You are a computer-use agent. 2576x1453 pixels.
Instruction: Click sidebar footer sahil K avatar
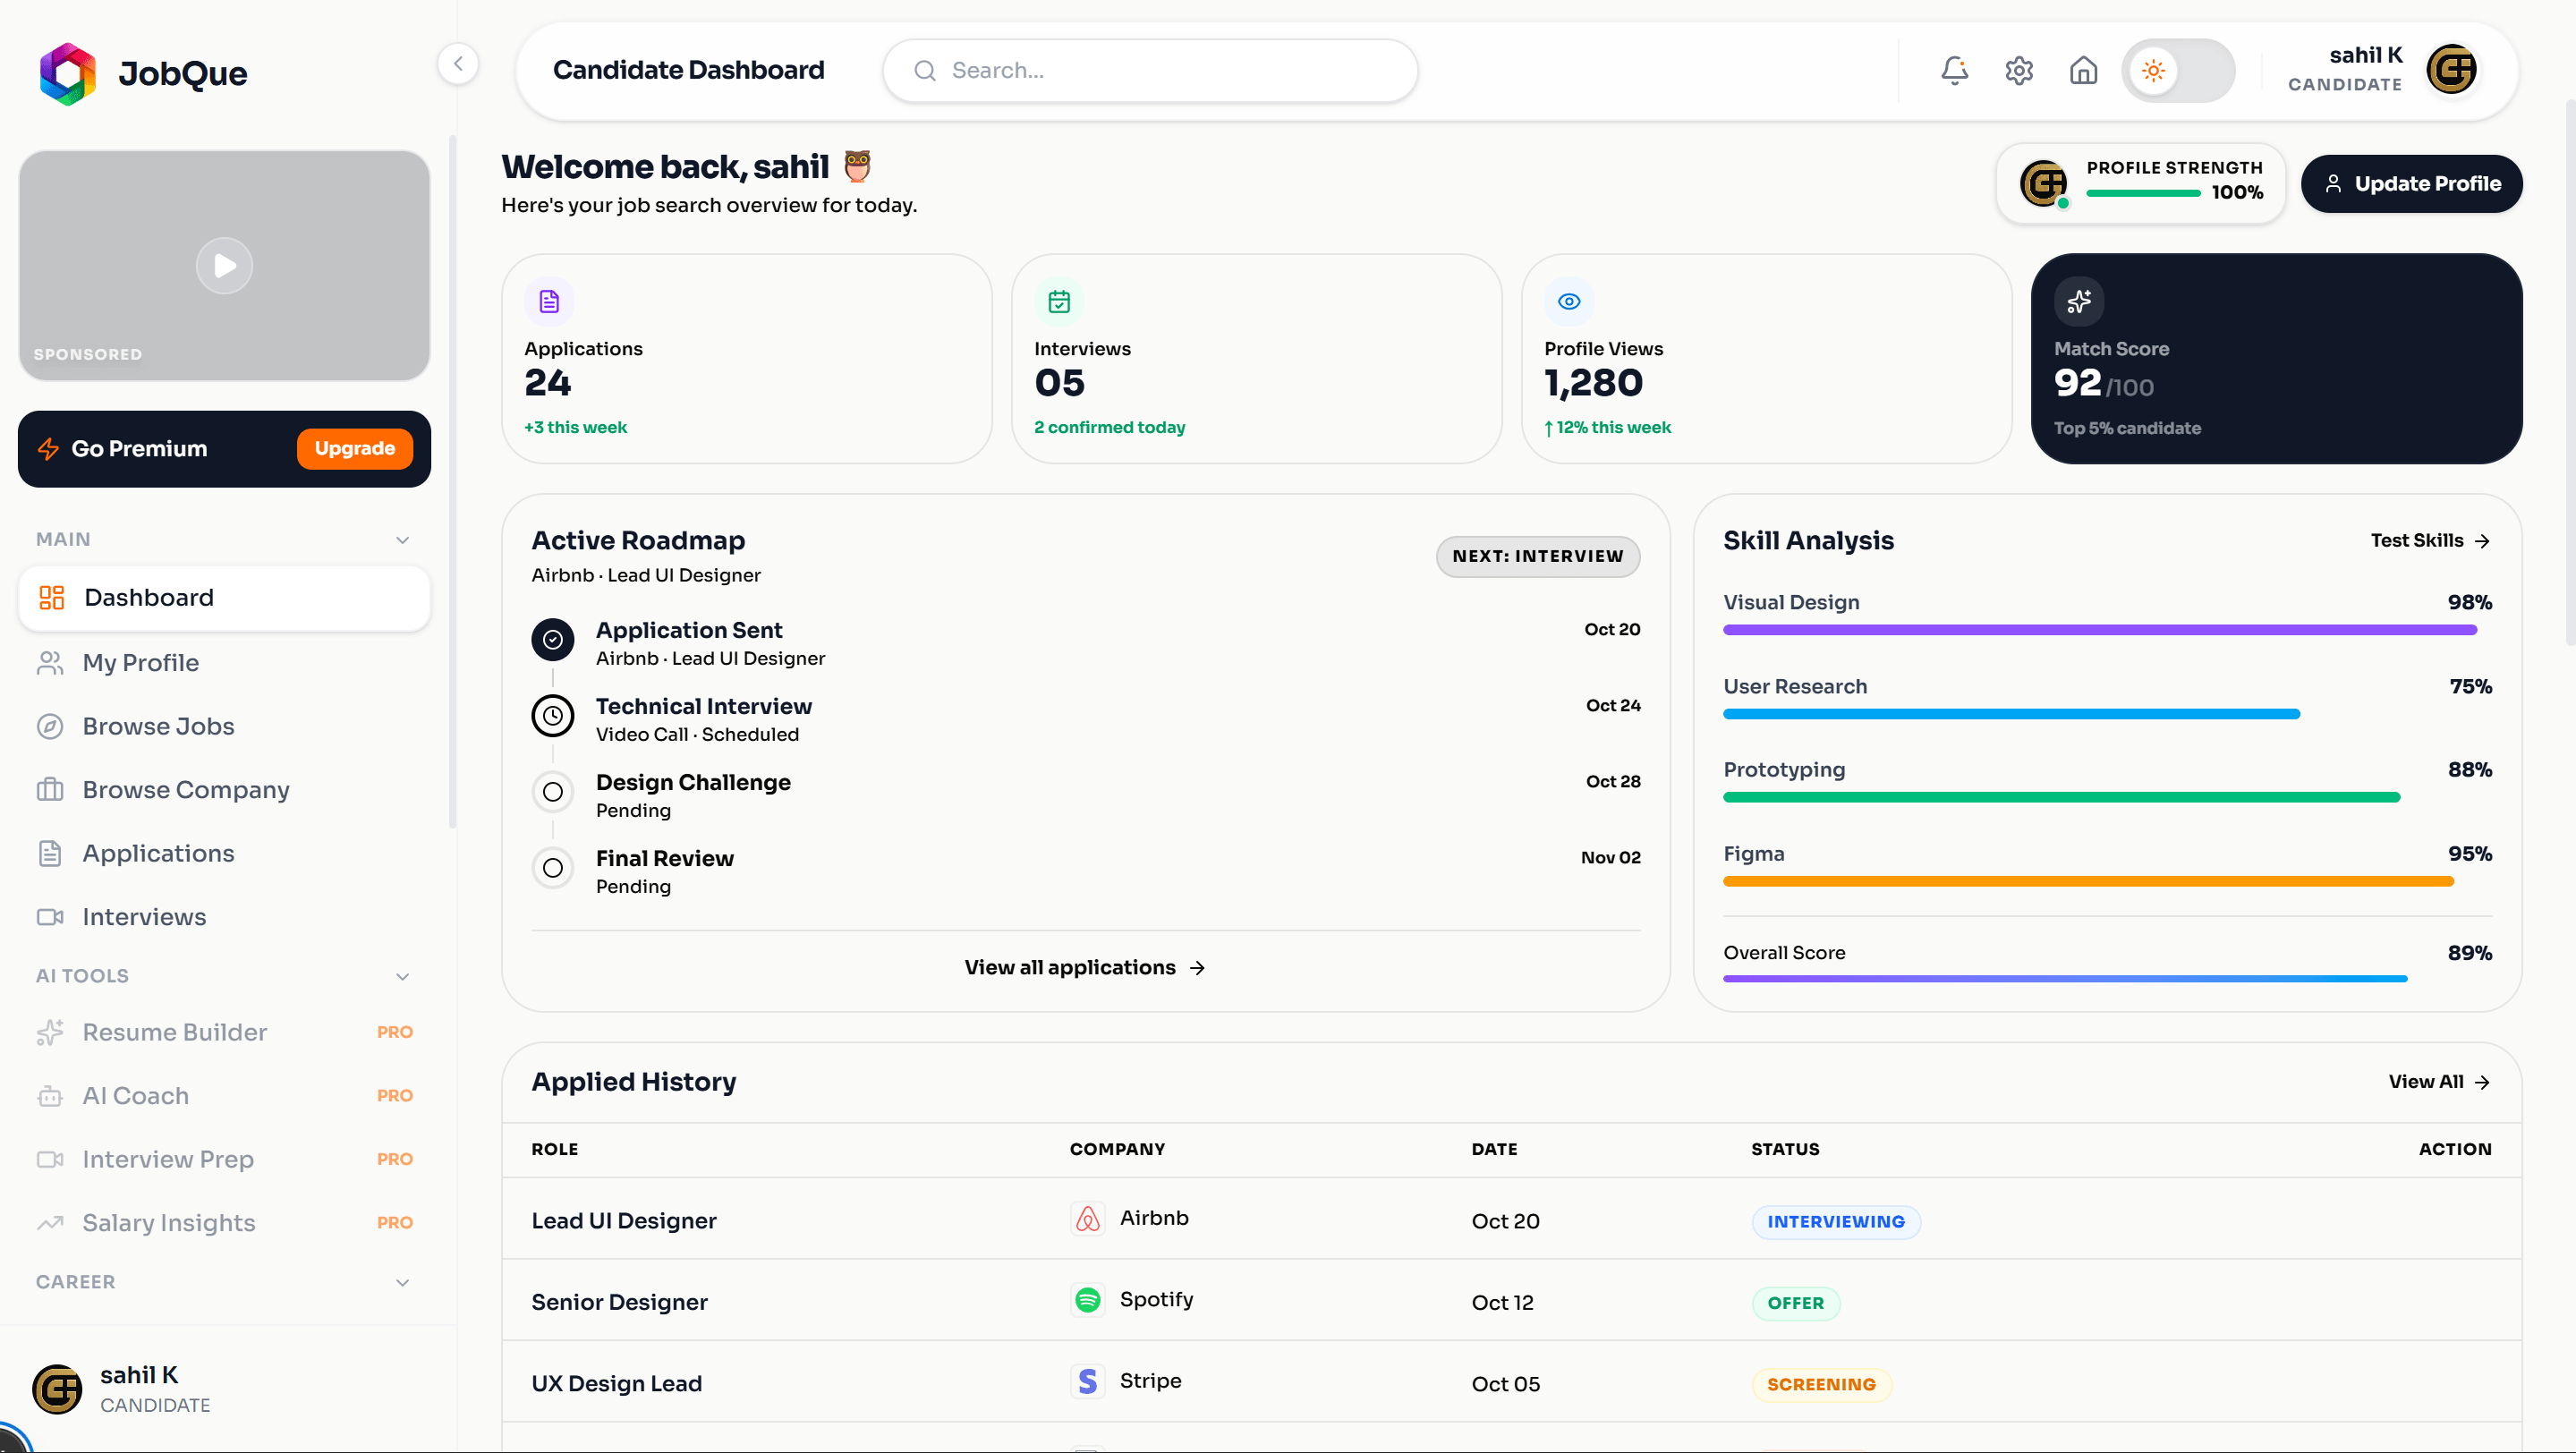57,1389
